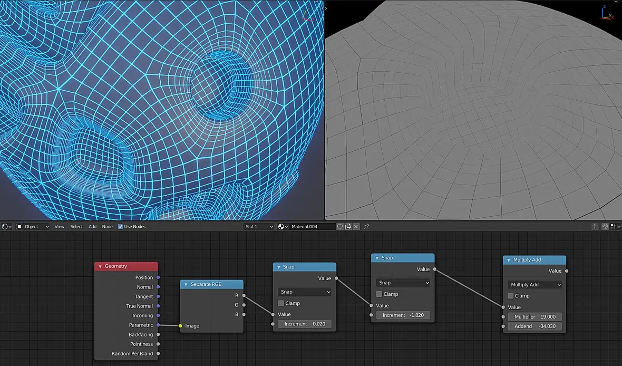Open the editor type selector icon
This screenshot has width=622, height=366.
point(6,226)
